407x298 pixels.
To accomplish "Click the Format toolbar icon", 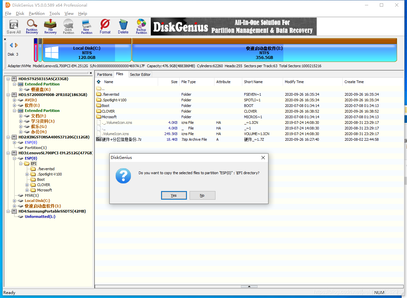I will [x=105, y=26].
